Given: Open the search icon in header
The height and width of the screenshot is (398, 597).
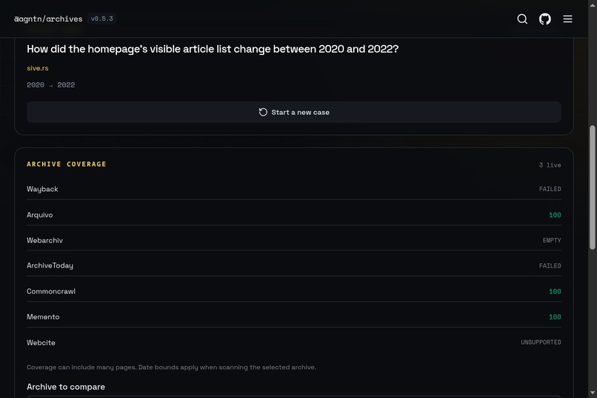Looking at the screenshot, I should pos(522,19).
